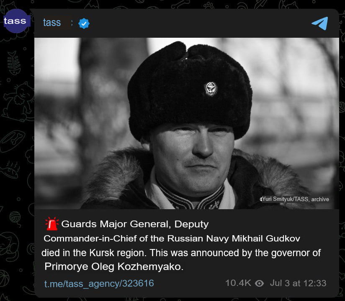Viewport: 345px width, 301px height.
Task: Click the cockade badge on the fur hat
Action: click(211, 89)
